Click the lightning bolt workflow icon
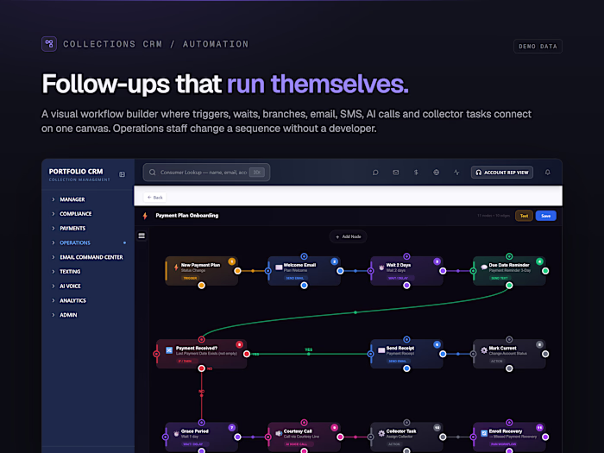Image resolution: width=604 pixels, height=453 pixels. [145, 216]
